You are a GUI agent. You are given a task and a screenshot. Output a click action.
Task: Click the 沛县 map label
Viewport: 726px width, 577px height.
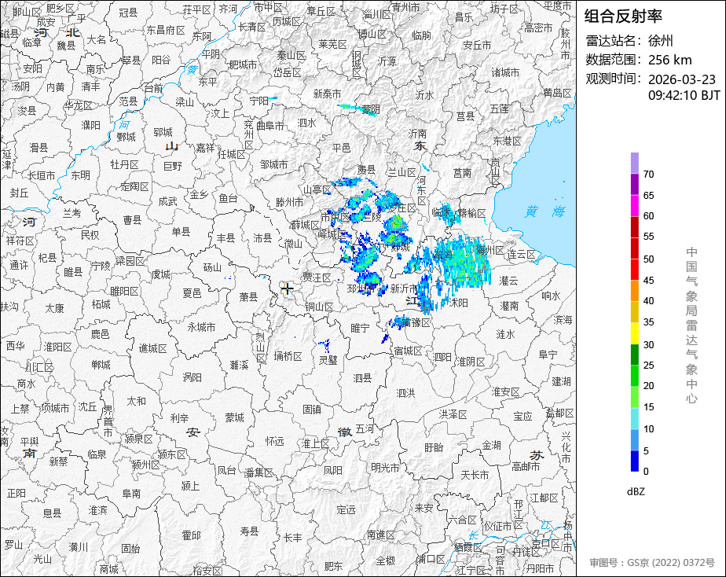click(262, 238)
